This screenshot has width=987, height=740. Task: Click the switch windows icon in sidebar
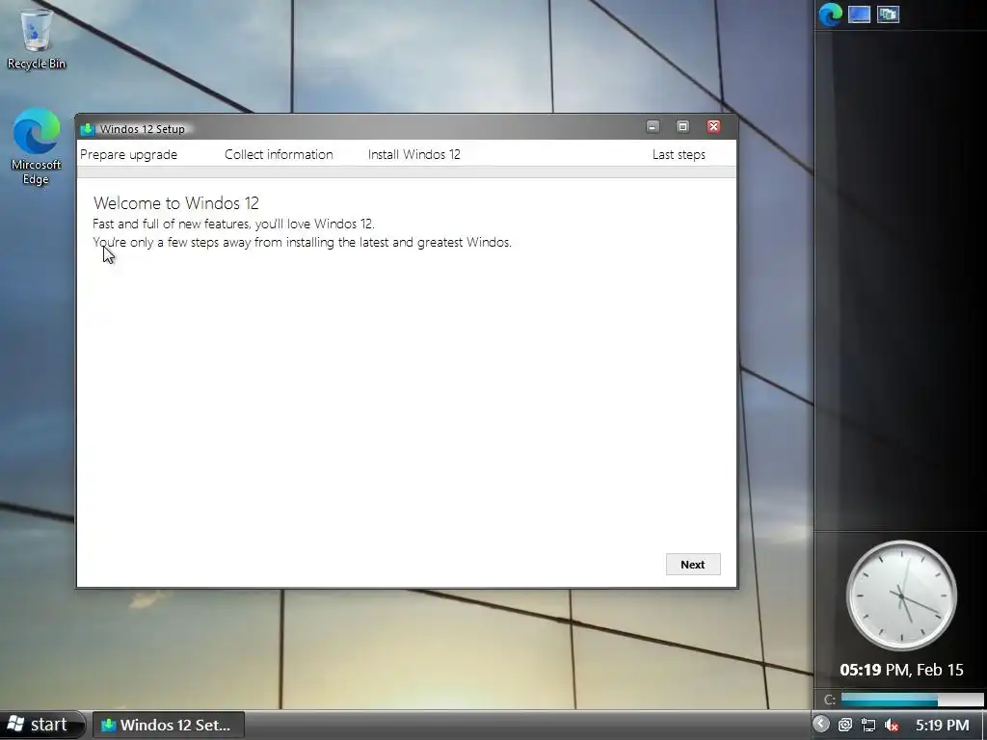tap(888, 13)
